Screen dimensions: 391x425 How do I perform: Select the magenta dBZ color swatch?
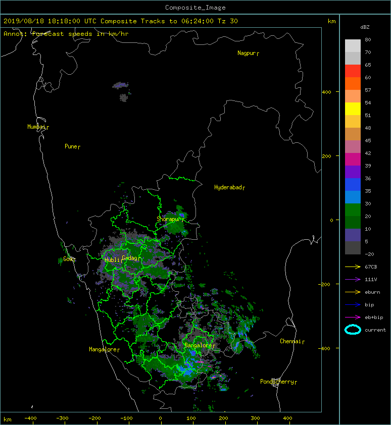[353, 160]
